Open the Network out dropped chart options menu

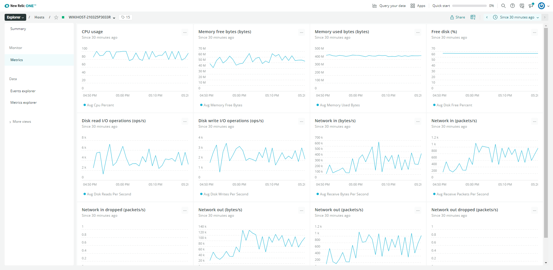point(535,211)
